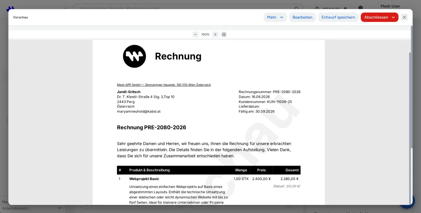Click the Kundennummer KUN-11006-25 line

tap(265, 102)
